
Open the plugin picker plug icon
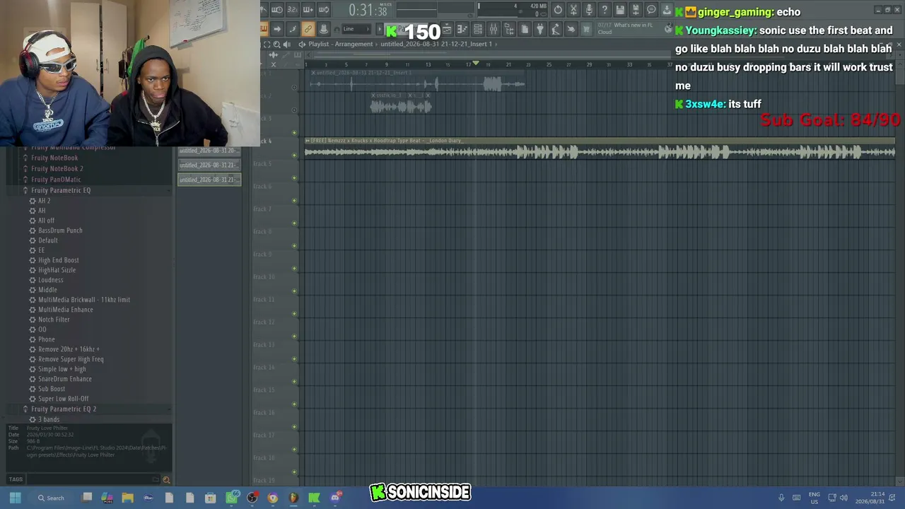(x=540, y=29)
